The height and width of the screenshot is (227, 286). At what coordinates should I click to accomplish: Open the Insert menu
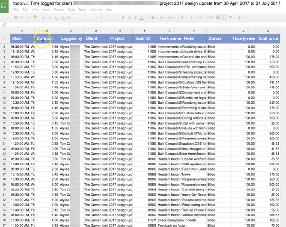(x=46, y=10)
